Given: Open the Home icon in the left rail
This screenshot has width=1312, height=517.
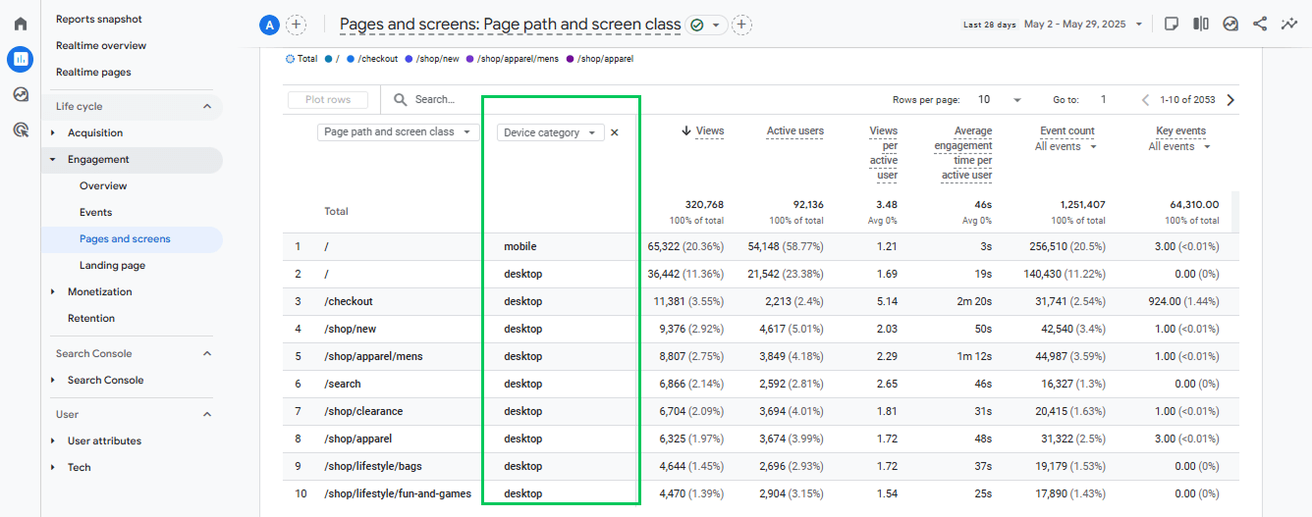Looking at the screenshot, I should [x=20, y=24].
